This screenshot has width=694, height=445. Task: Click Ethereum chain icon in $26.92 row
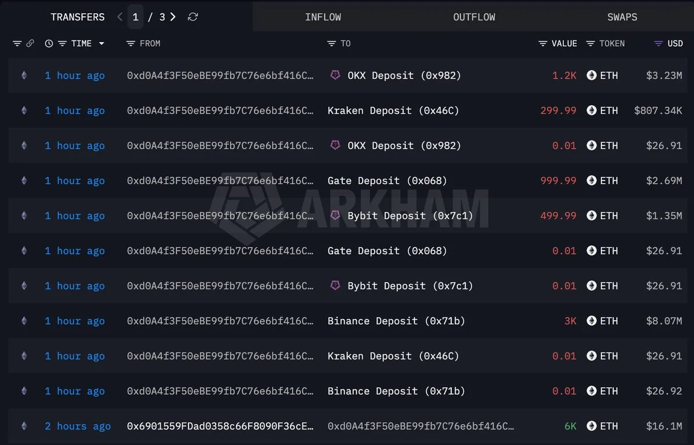(24, 391)
